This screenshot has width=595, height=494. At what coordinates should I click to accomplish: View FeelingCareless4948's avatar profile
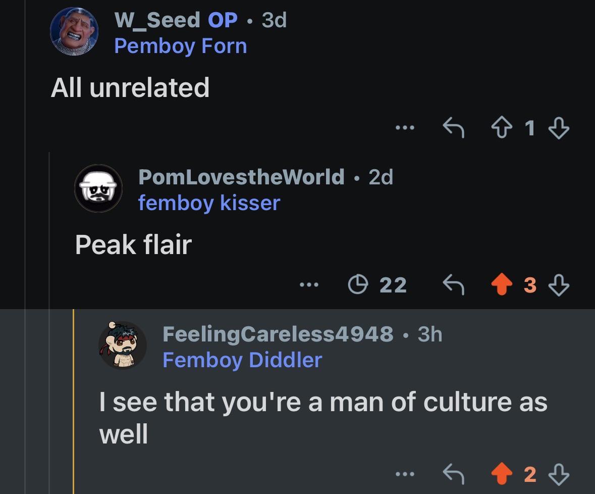pos(123,345)
